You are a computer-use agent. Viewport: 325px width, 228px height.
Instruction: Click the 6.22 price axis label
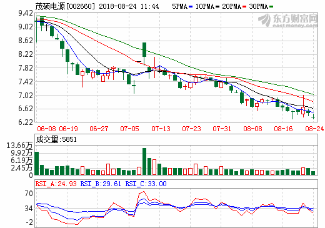(x=26, y=122)
